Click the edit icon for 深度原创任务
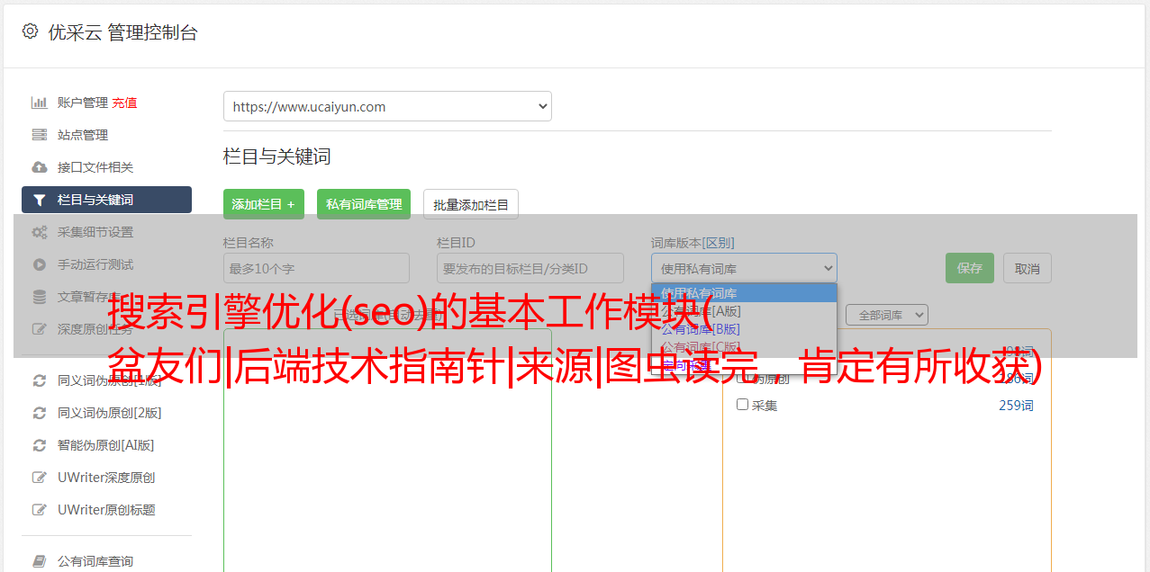 point(39,329)
